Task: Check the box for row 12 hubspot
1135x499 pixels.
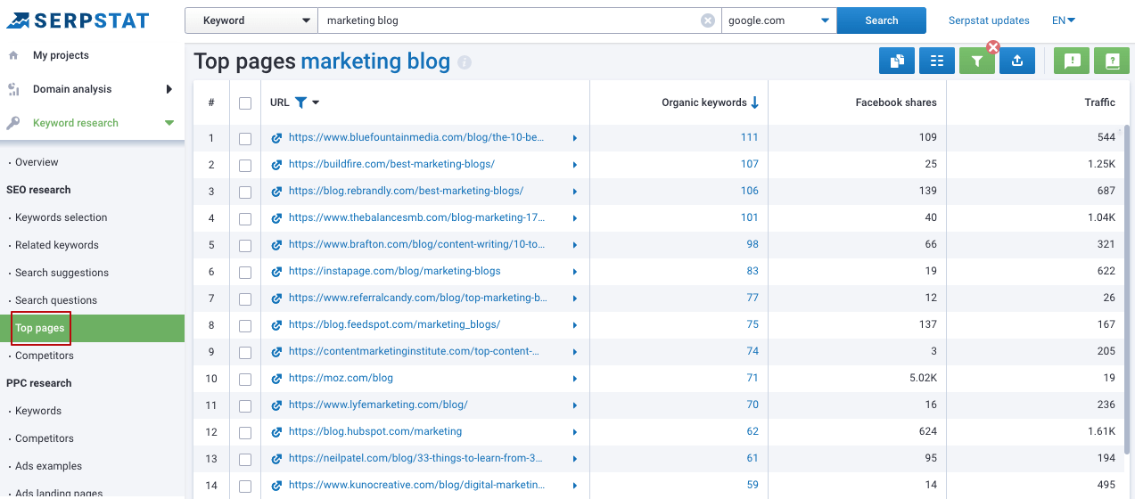Action: (245, 432)
